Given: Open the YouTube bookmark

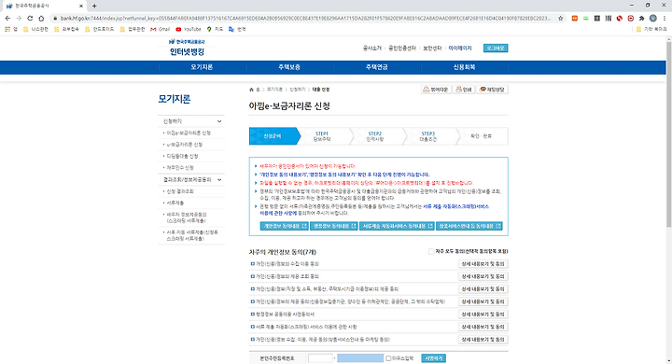Looking at the screenshot, I should 189,29.
